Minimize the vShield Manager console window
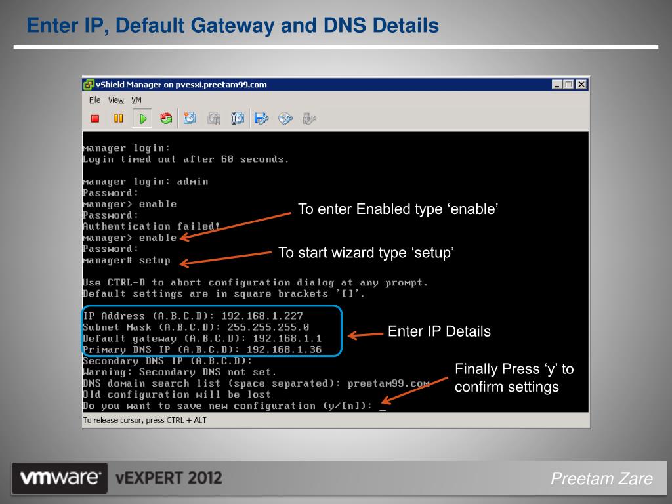 tap(556, 85)
